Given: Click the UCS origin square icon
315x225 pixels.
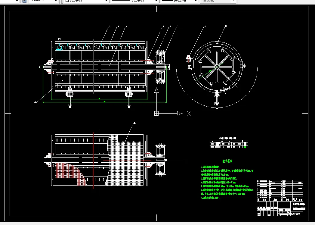Looking at the screenshot, I should (156, 114).
